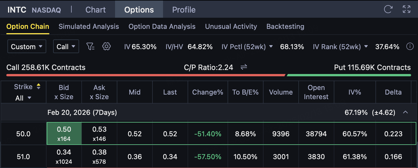Open Simulated Analysis sub-tab
Screen dimensions: 418x168
pos(89,27)
